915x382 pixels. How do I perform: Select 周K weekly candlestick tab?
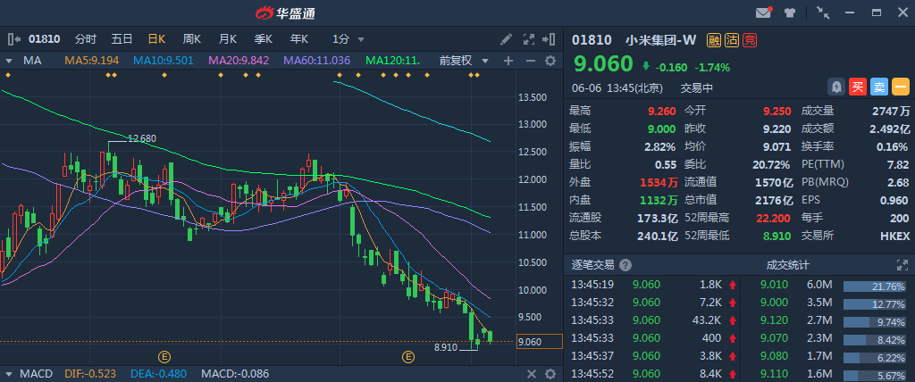point(191,39)
